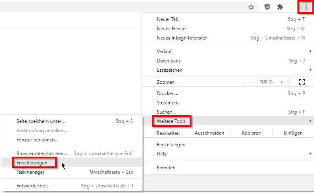Image resolution: width=314 pixels, height=193 pixels.
Task: Decrease zoom with the minus button
Action: pos(251,82)
